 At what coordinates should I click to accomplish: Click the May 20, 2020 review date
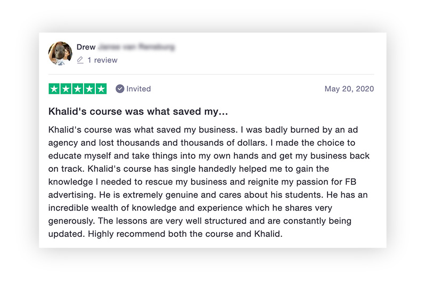[x=349, y=89]
